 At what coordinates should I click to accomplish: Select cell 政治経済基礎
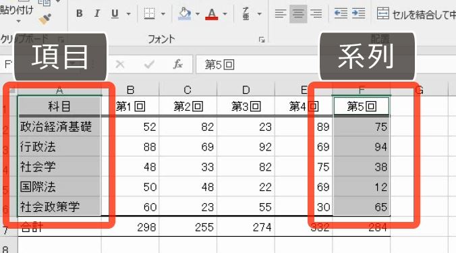pyautogui.click(x=59, y=127)
